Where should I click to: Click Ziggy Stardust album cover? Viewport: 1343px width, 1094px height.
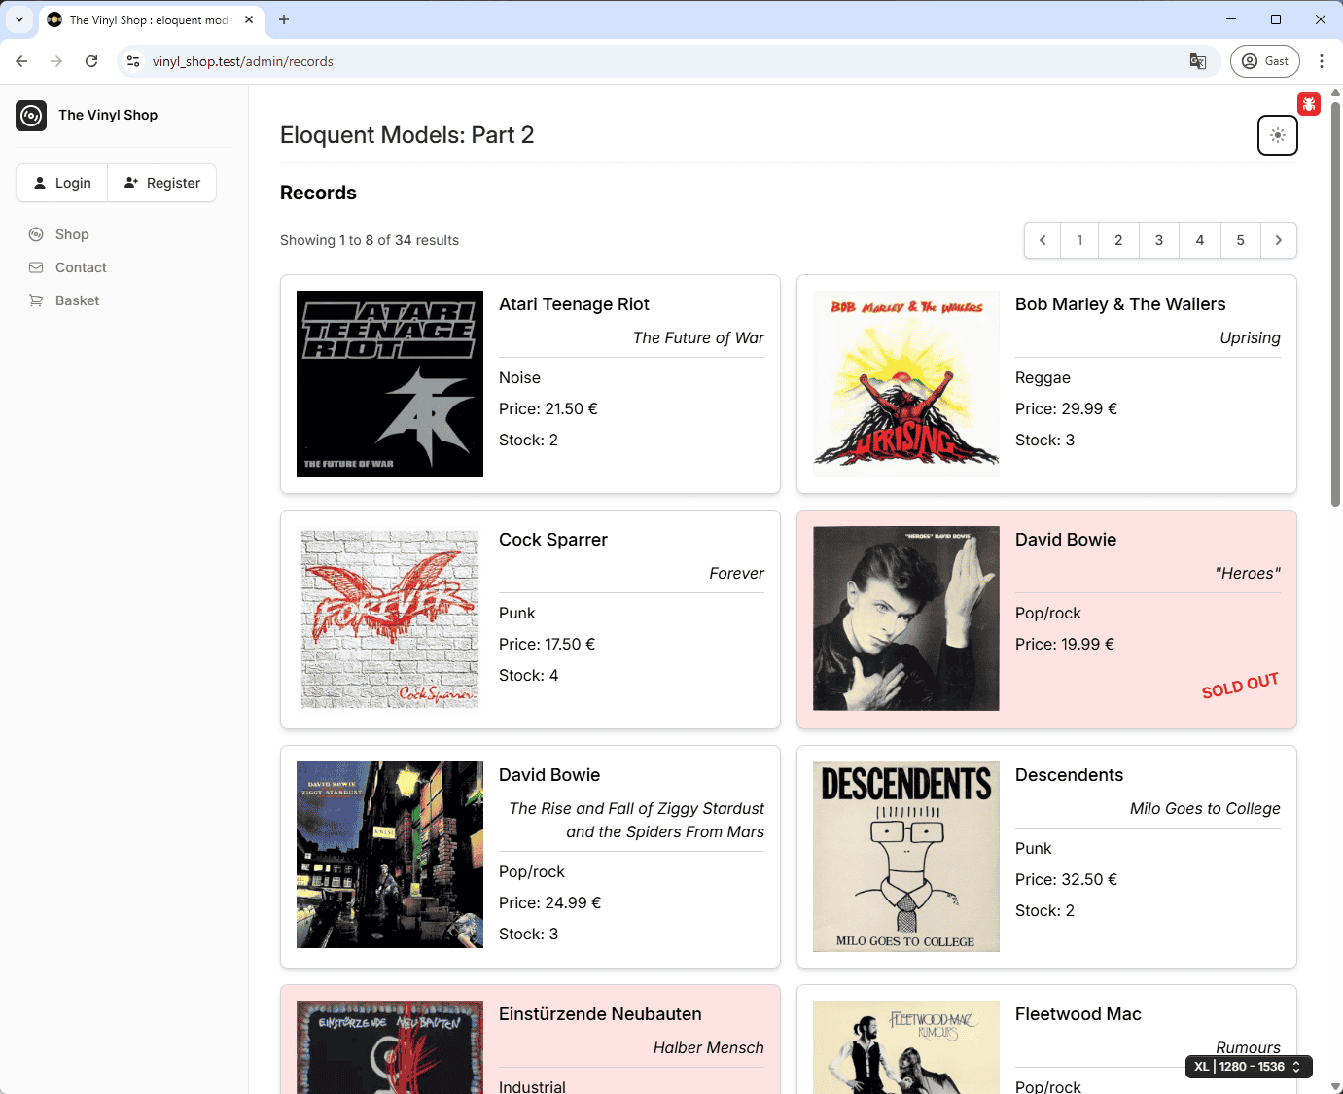point(390,855)
